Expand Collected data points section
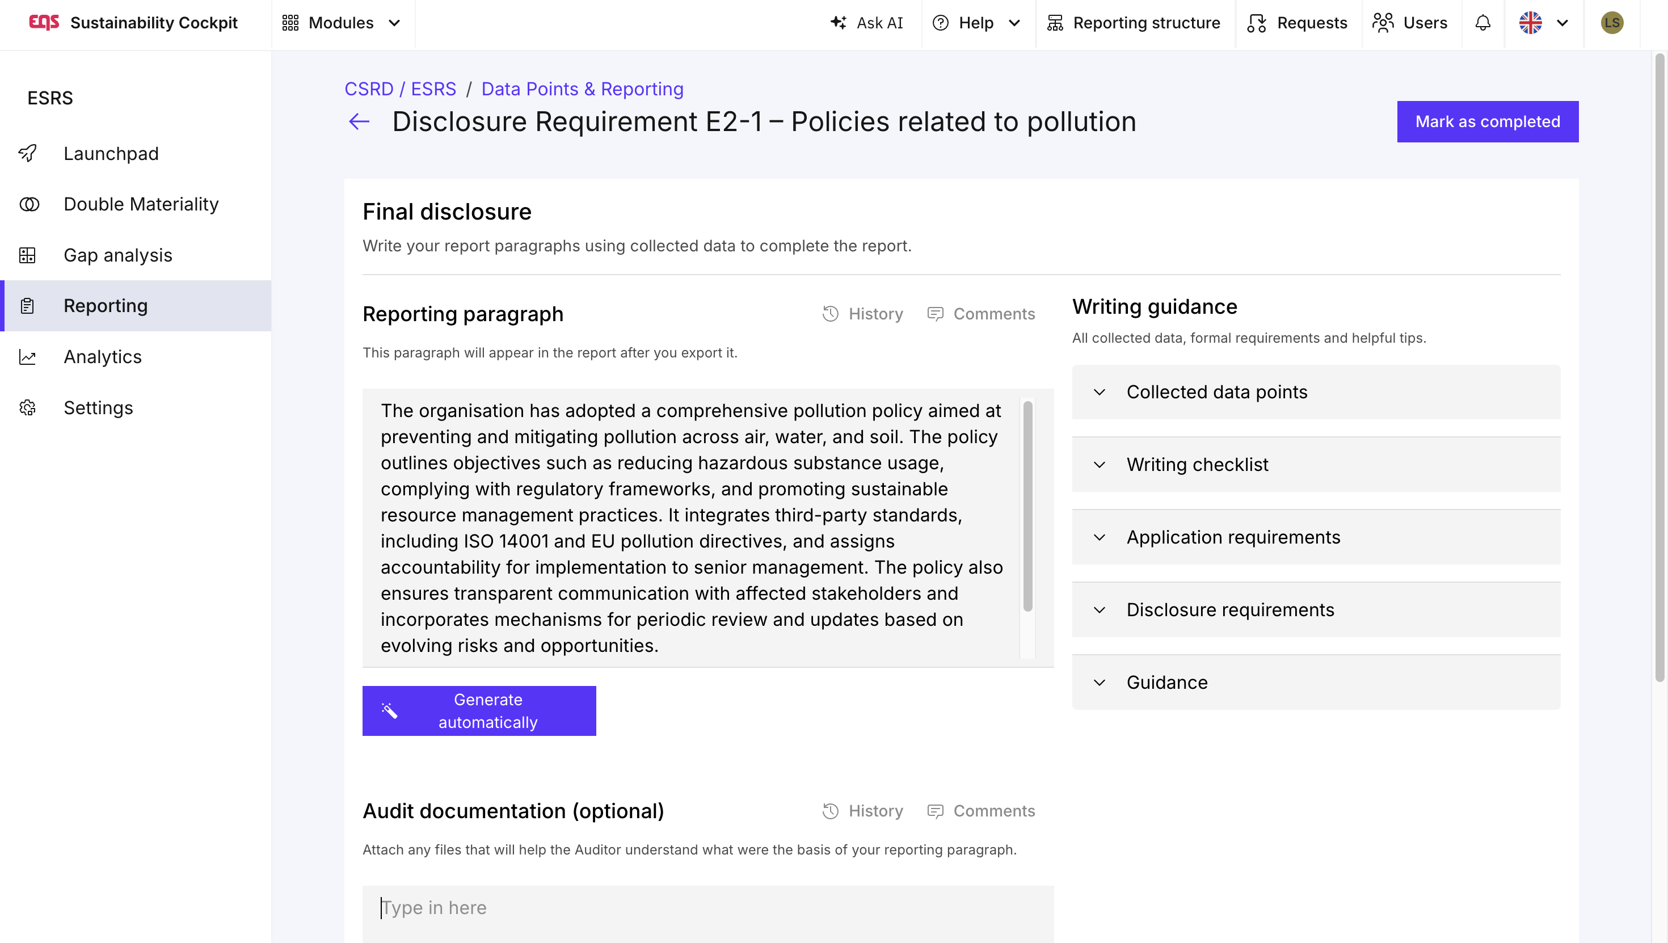Viewport: 1668px width, 943px height. click(x=1316, y=392)
